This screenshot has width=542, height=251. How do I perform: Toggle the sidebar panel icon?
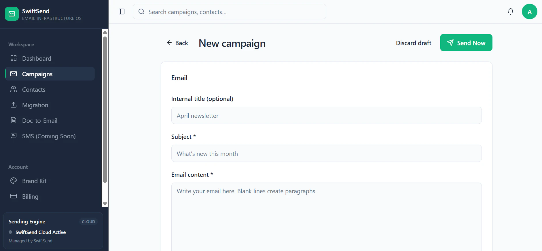click(x=122, y=12)
